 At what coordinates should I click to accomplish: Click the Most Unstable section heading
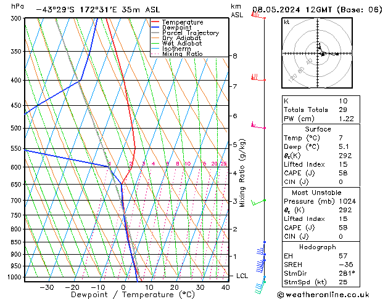(x=316, y=193)
